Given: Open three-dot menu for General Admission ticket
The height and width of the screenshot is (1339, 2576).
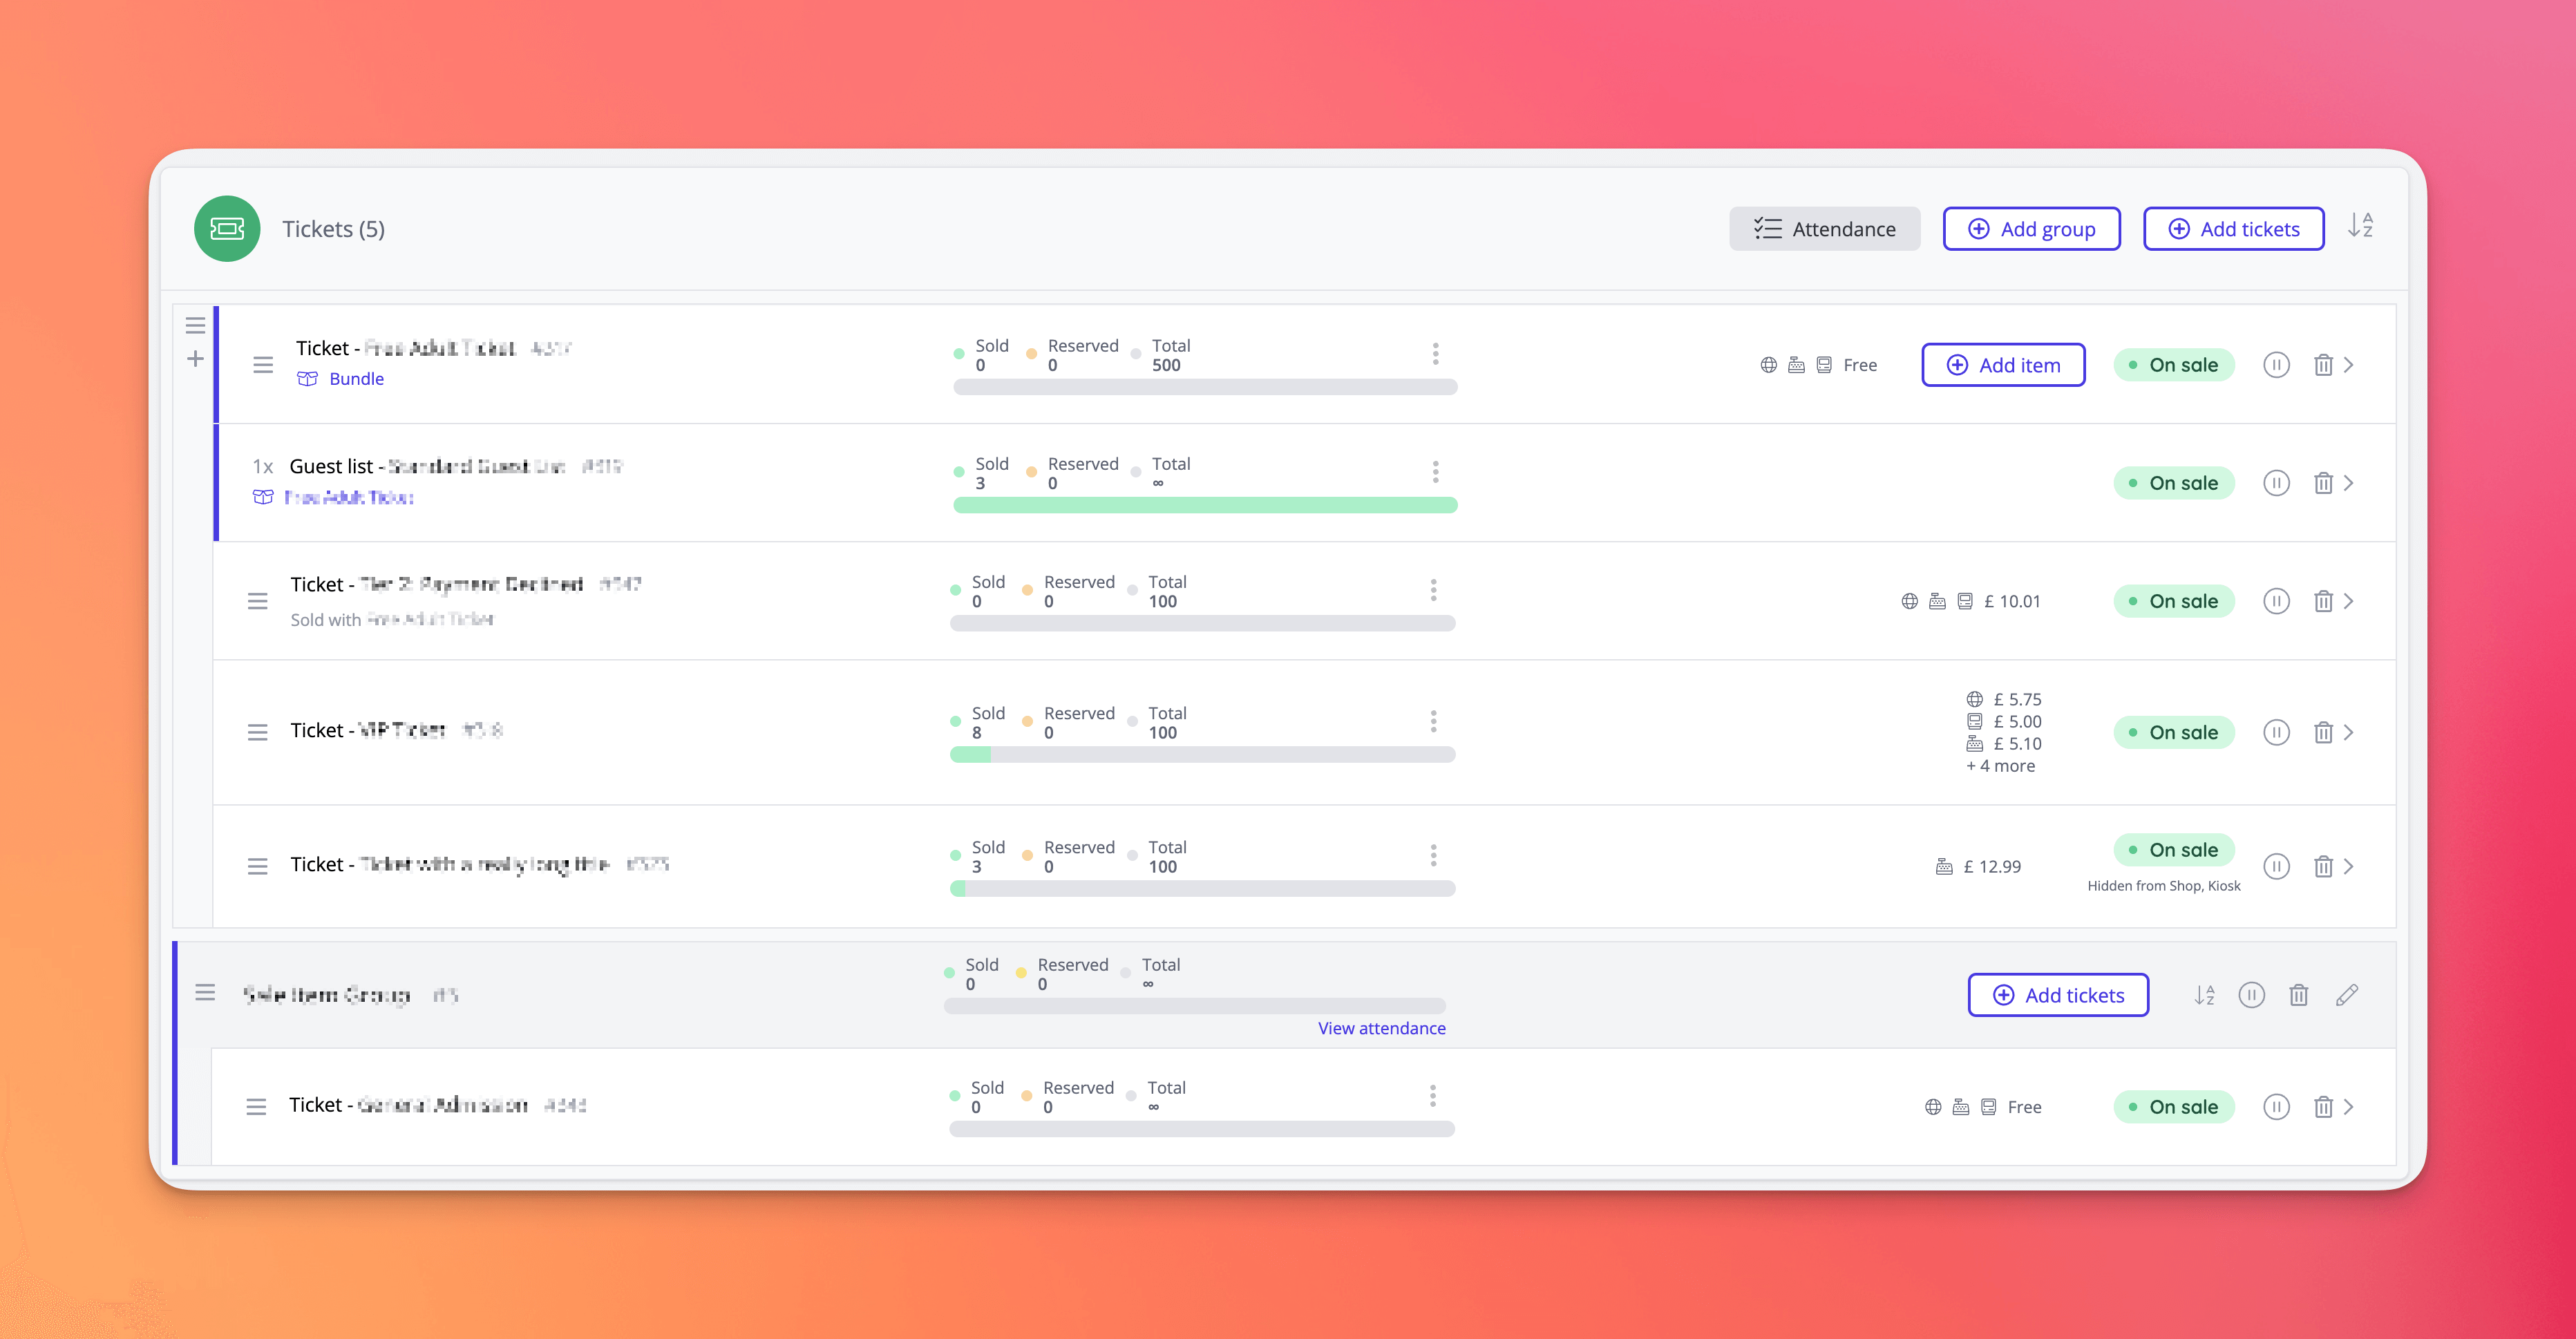Looking at the screenshot, I should (x=1432, y=1096).
